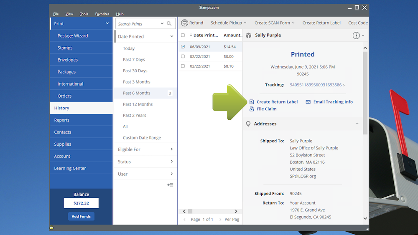Click the details panel vertical scrollbar

[x=365, y=92]
